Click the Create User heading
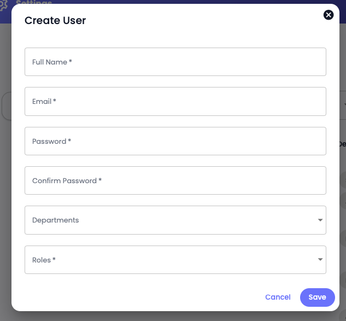This screenshot has height=321, width=346. (x=55, y=21)
